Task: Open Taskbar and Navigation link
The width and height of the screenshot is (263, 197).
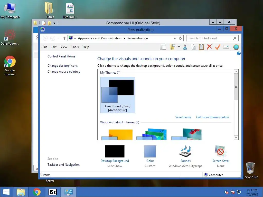Action: 64,165
